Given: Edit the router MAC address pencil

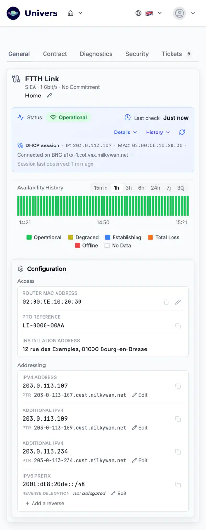Looking at the screenshot, I should click(x=178, y=302).
